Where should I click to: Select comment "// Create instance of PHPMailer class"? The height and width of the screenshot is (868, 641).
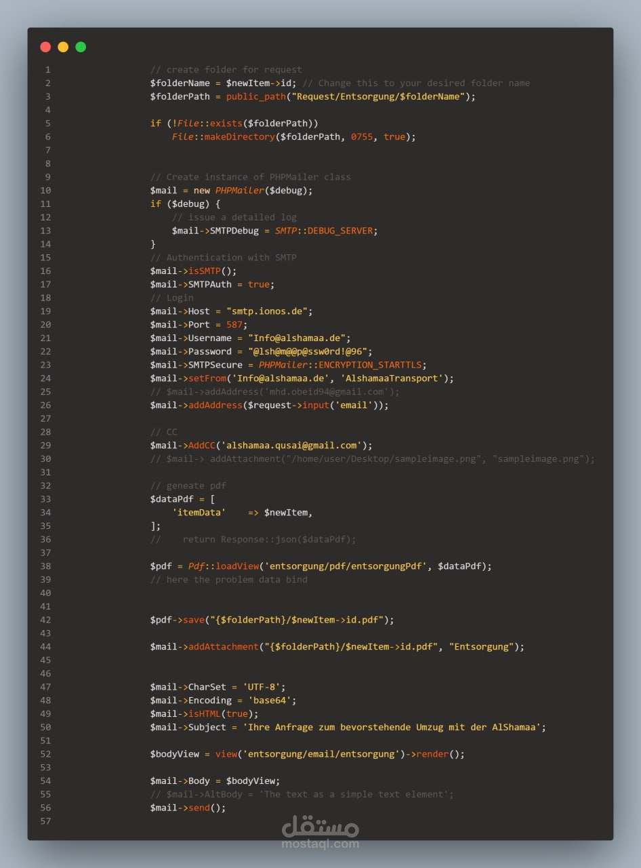[251, 177]
